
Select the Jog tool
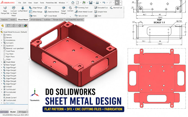[x=47, y=8]
